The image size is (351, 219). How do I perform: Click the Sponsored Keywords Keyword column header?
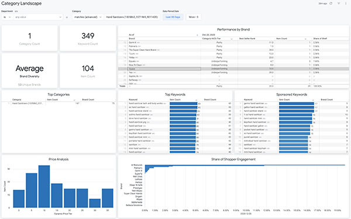pos(248,100)
